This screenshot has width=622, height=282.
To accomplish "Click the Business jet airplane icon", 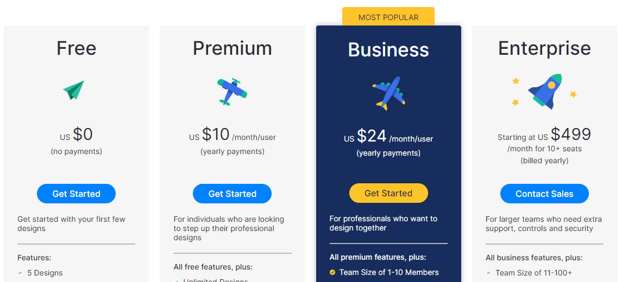I will tap(389, 93).
